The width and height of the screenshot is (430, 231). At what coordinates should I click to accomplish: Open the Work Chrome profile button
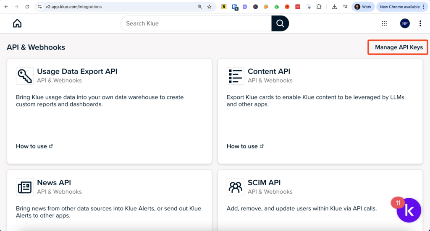click(x=363, y=7)
